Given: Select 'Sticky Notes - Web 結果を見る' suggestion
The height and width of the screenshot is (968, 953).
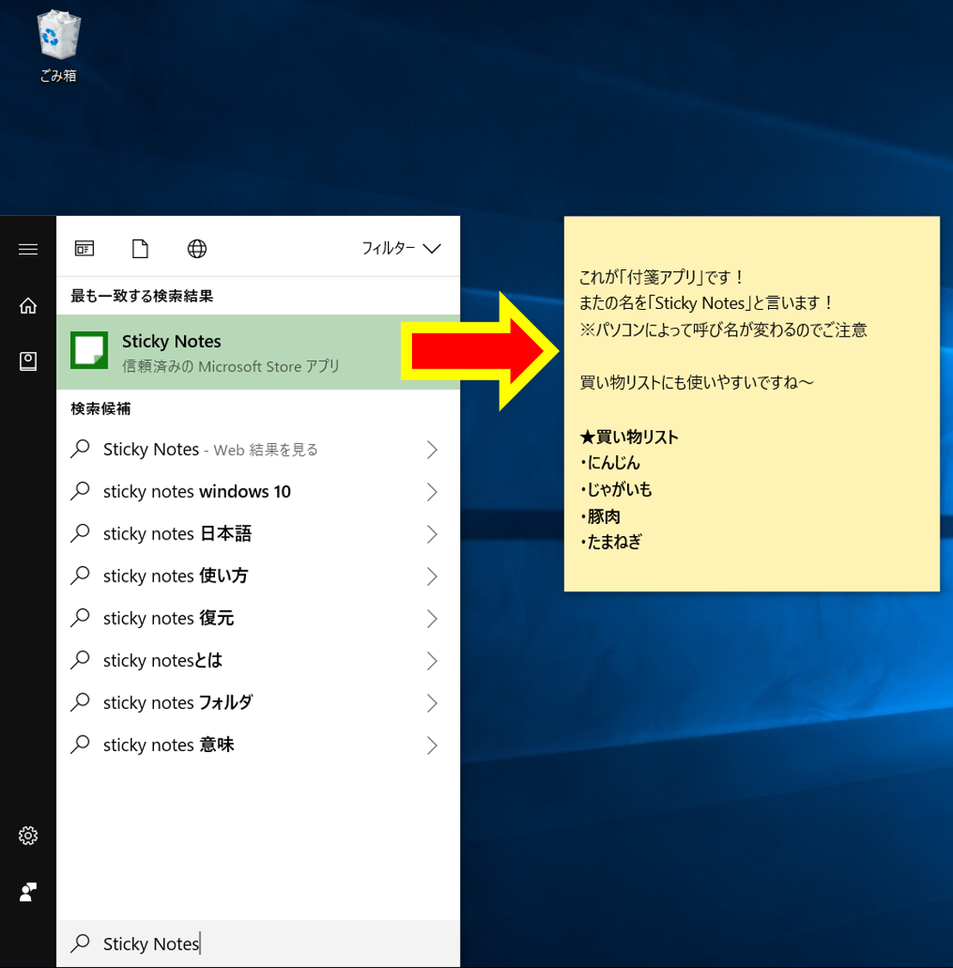Looking at the screenshot, I should 258,449.
